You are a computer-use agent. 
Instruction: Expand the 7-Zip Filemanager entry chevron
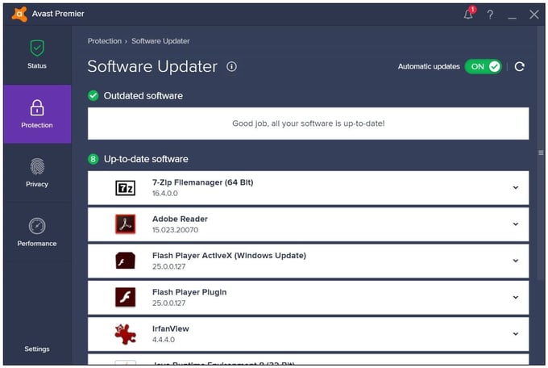(x=516, y=188)
